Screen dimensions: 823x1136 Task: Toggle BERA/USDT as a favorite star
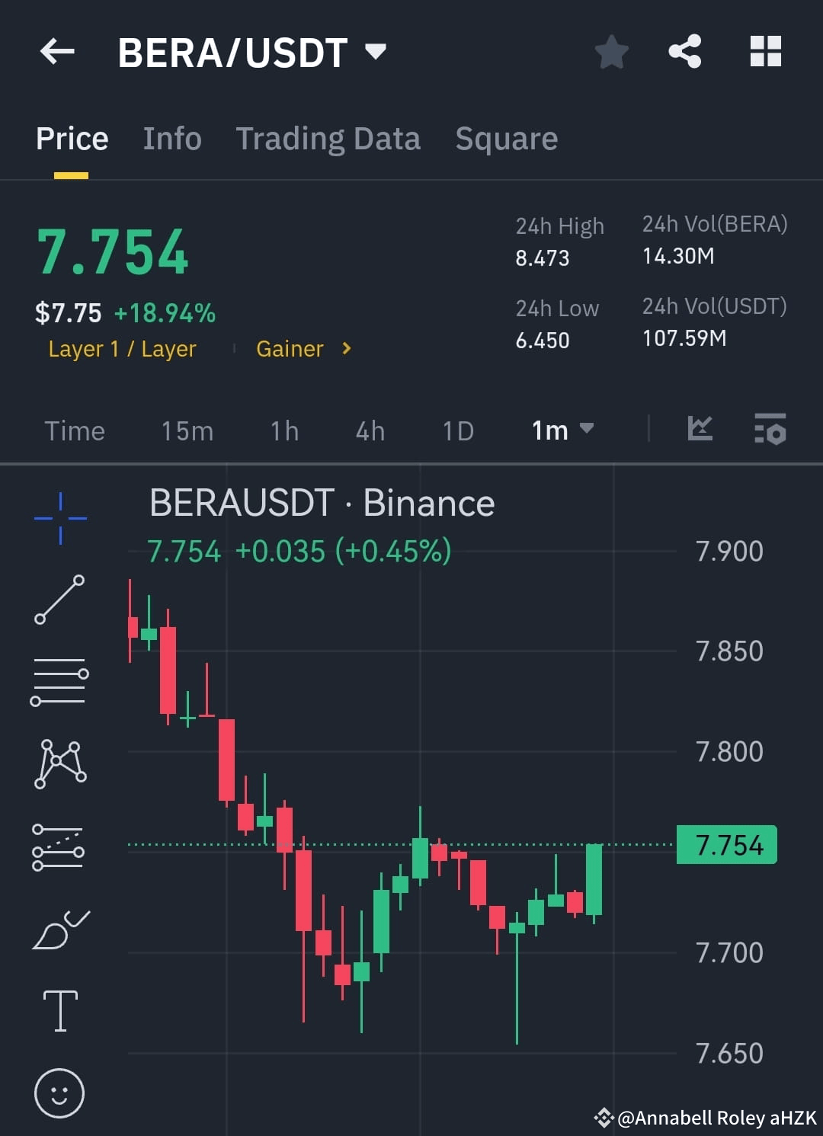click(x=610, y=52)
